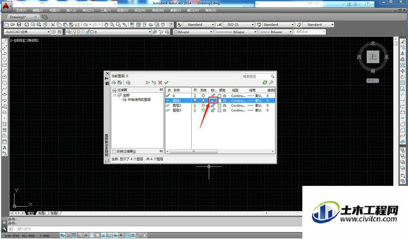This screenshot has height=239, width=408.
Task: Click the Open file folder icon
Action: 13,25
